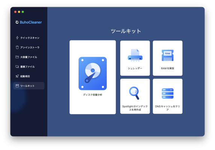215x150 pixels.
Task: Select the 重複ファイル stacked folders icon
Action: click(17, 67)
